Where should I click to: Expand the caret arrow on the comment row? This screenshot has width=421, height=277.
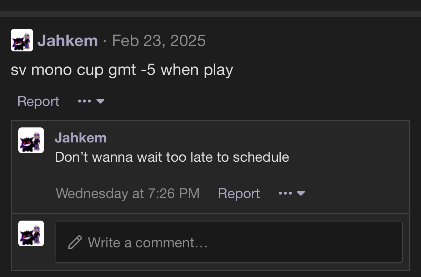(x=301, y=193)
